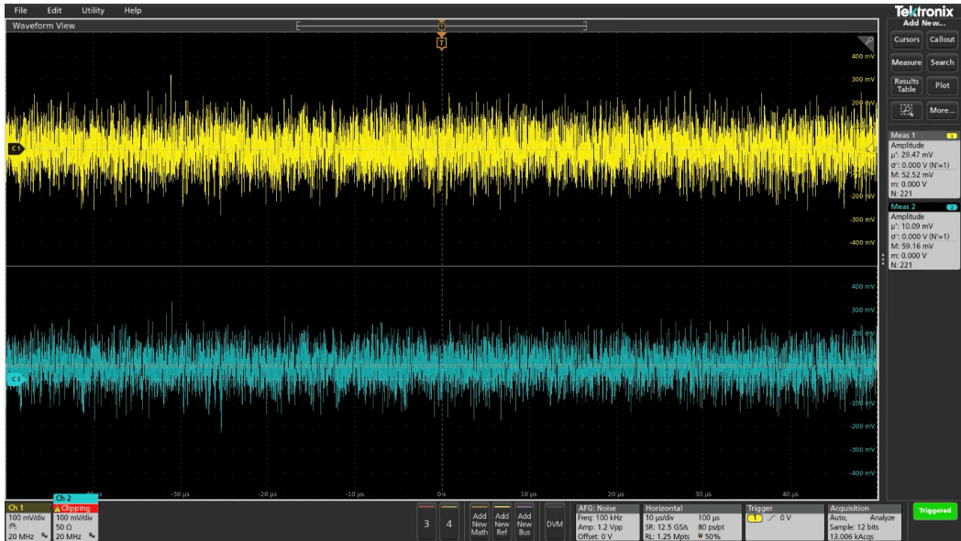Click the C1 channel waveform handle
Image resolution: width=961 pixels, height=541 pixels.
click(16, 149)
